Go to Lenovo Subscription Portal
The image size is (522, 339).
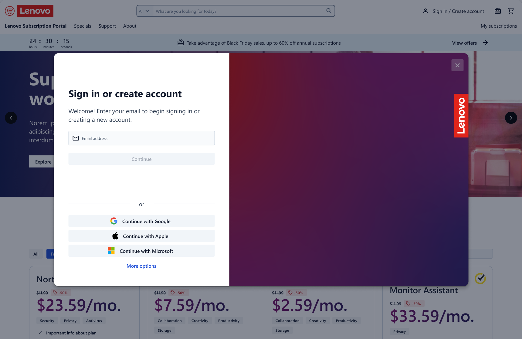click(x=36, y=26)
